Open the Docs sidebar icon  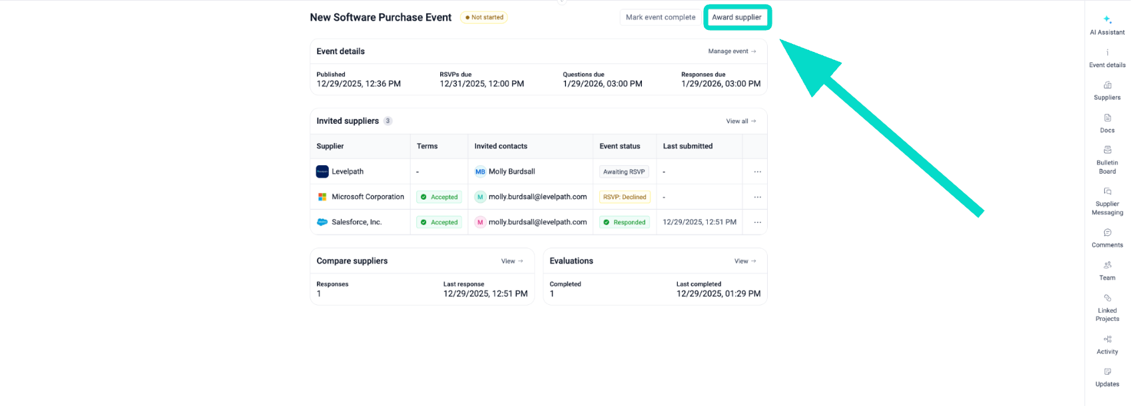point(1107,118)
